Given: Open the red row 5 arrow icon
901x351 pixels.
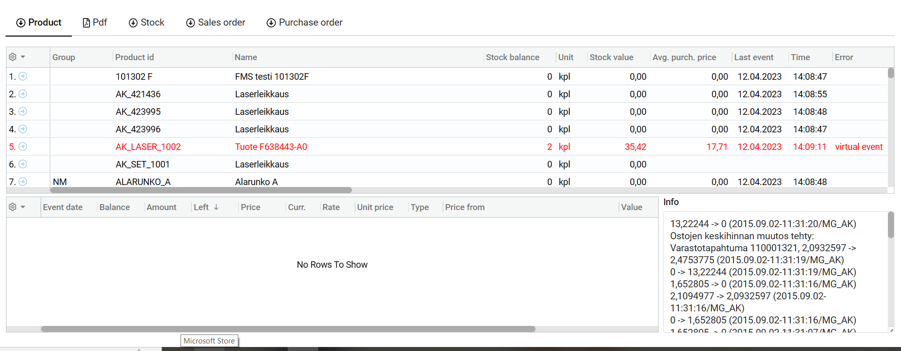Looking at the screenshot, I should click(23, 146).
